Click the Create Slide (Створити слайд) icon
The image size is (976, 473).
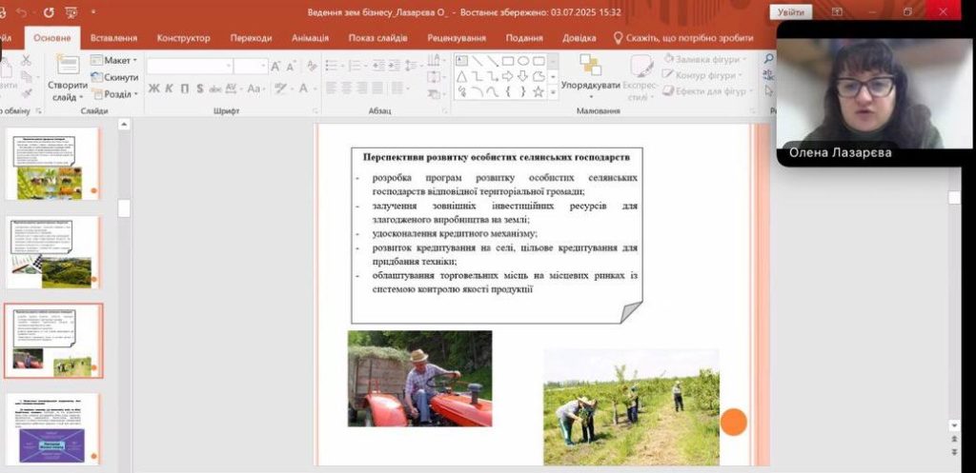[x=68, y=67]
